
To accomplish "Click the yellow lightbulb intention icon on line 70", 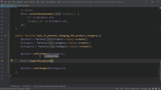I will tap(12, 60).
